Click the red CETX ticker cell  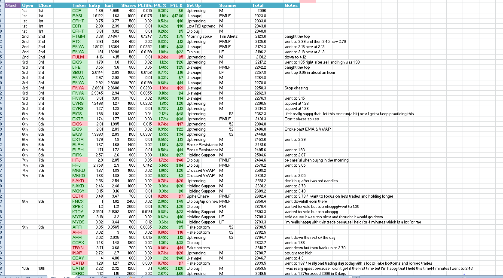click(x=79, y=196)
